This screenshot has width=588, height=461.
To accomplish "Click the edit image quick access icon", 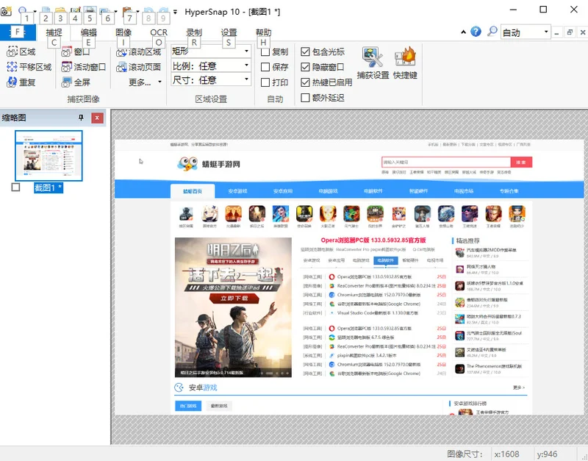I will (x=76, y=10).
